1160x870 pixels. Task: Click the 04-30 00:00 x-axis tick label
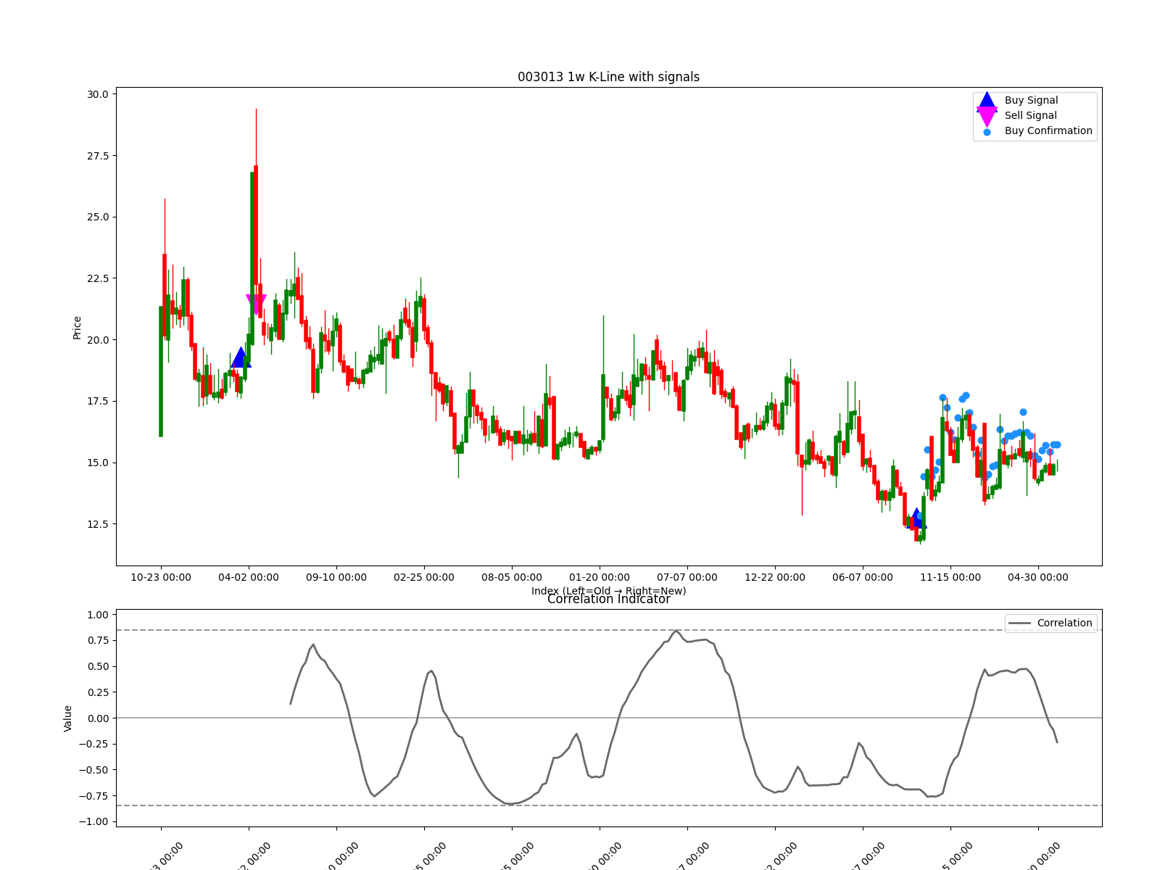[x=1038, y=577]
